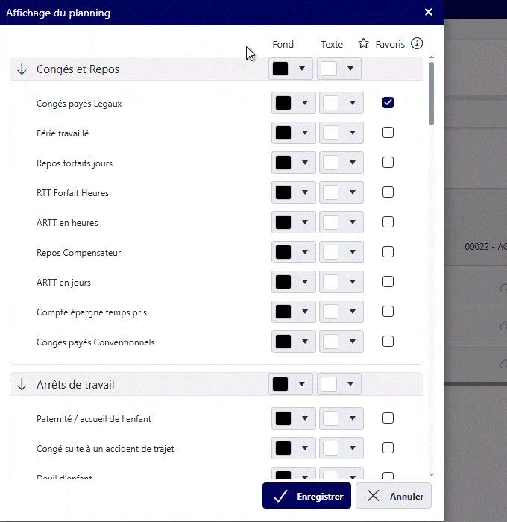The width and height of the screenshot is (507, 522).
Task: Click the Favoris star icon
Action: coord(364,43)
